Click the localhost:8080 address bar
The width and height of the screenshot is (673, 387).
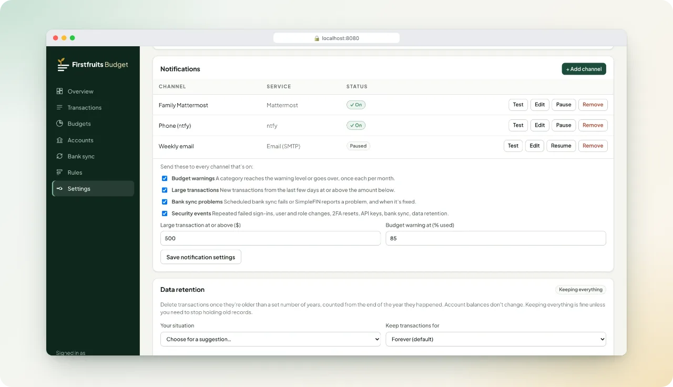[x=336, y=38]
